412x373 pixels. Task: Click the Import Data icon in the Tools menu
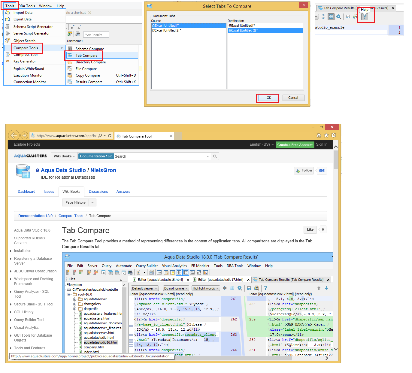click(x=8, y=13)
